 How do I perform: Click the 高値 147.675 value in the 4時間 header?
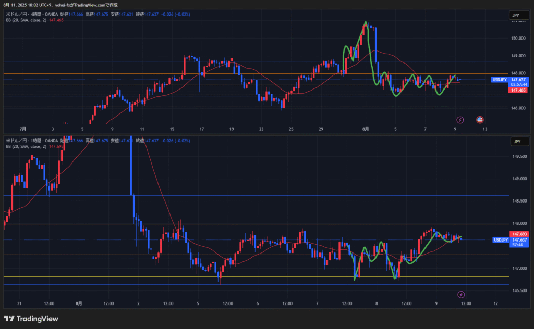click(96, 14)
